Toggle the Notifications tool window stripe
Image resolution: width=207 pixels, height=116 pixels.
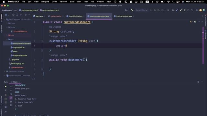[205, 21]
